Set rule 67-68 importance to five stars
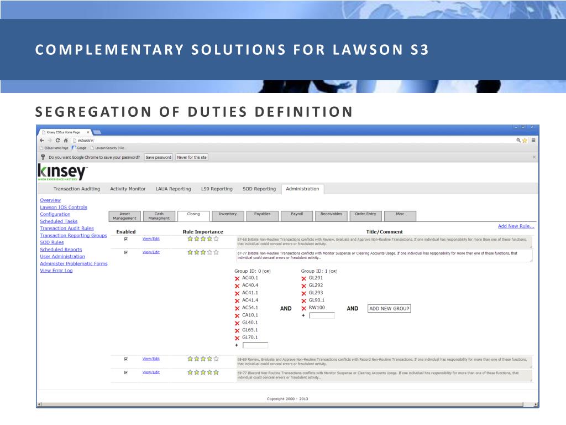The height and width of the screenshot is (425, 566). 216,239
